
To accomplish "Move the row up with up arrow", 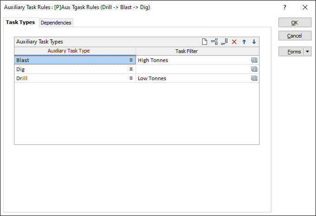I will coord(244,42).
